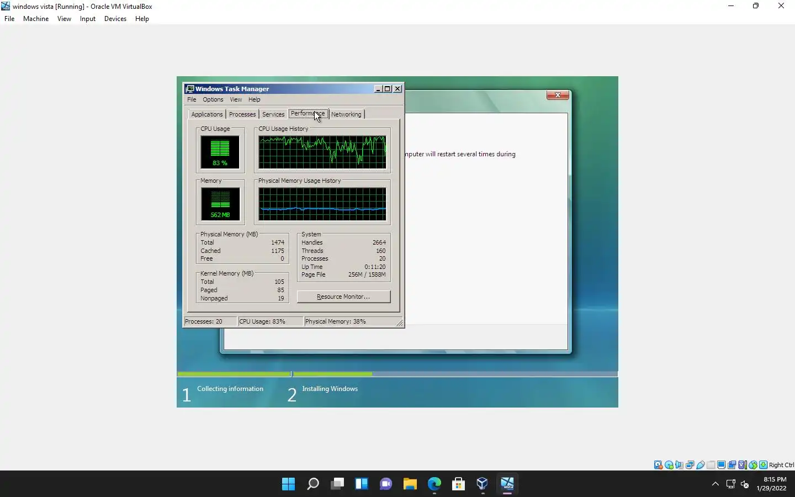
Task: Click the VirtualBox hard disk activity indicator
Action: pyautogui.click(x=658, y=465)
